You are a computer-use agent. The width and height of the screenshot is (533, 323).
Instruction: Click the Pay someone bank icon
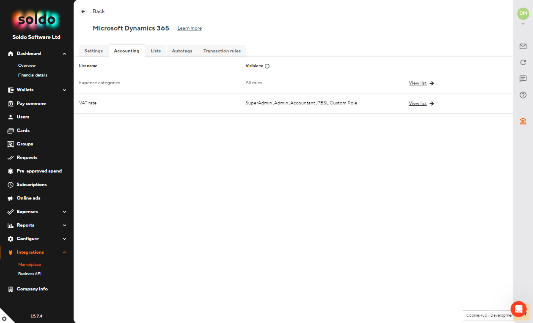(11, 104)
